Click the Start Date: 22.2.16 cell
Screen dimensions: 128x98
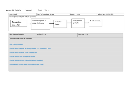[x=57, y=35]
